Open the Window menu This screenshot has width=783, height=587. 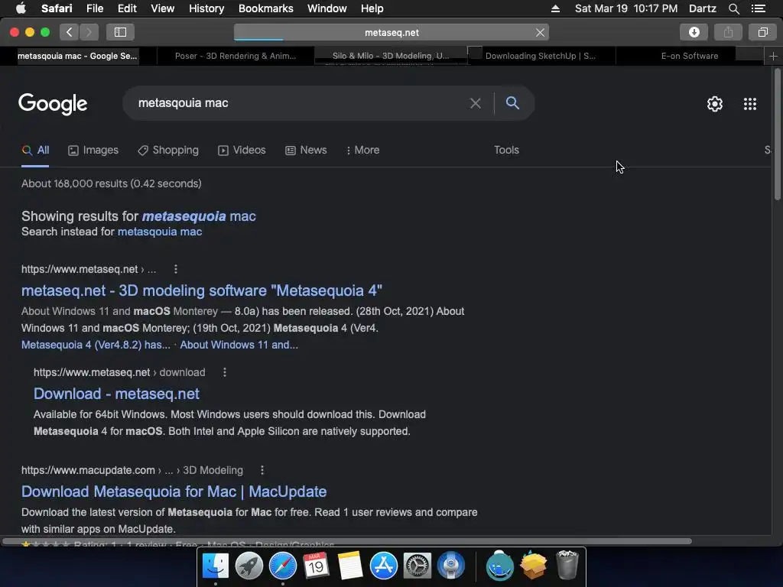click(x=327, y=8)
